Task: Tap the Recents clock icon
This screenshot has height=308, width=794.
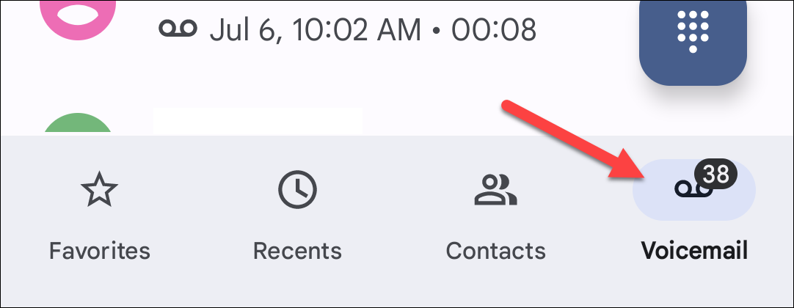Action: click(297, 190)
